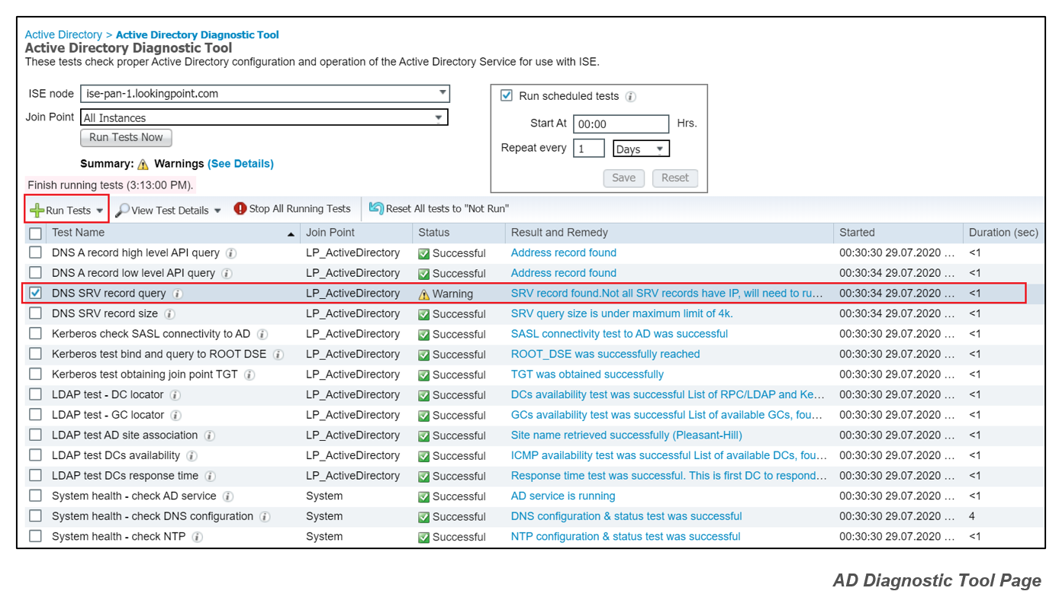Click Test Name column sort arrow
The width and height of the screenshot is (1059, 604).
click(291, 234)
